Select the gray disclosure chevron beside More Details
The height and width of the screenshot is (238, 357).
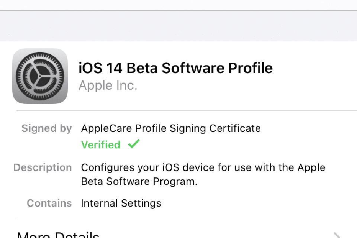[x=336, y=235]
